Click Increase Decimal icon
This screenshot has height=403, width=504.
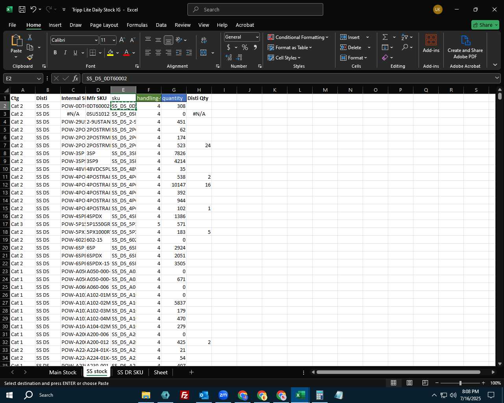click(229, 57)
